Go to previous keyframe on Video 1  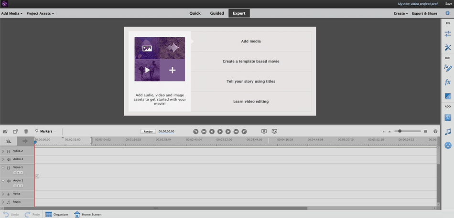click(15, 173)
